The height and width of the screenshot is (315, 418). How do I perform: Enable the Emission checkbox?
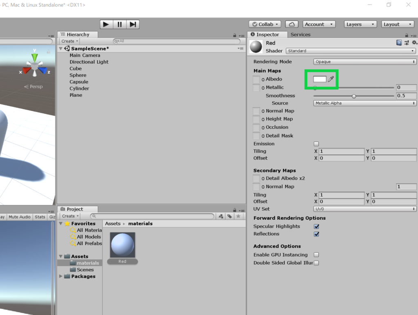point(316,144)
